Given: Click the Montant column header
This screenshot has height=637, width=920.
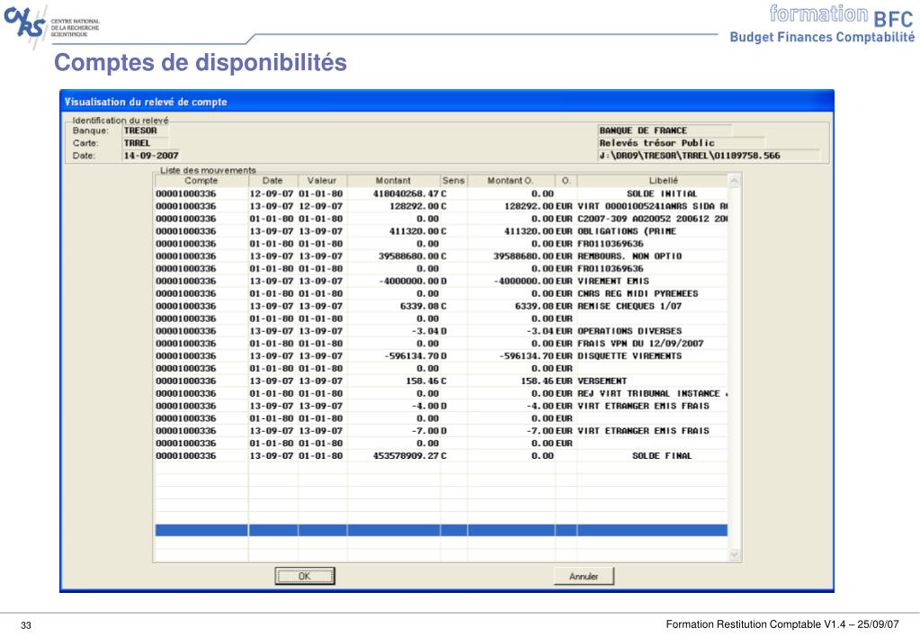Looking at the screenshot, I should pos(394,181).
